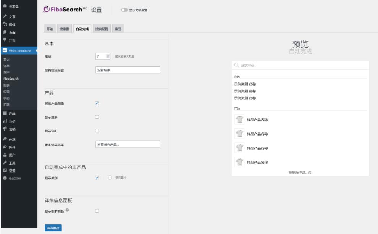
Task: Switch to the 搜索框 tab
Action: [64, 29]
